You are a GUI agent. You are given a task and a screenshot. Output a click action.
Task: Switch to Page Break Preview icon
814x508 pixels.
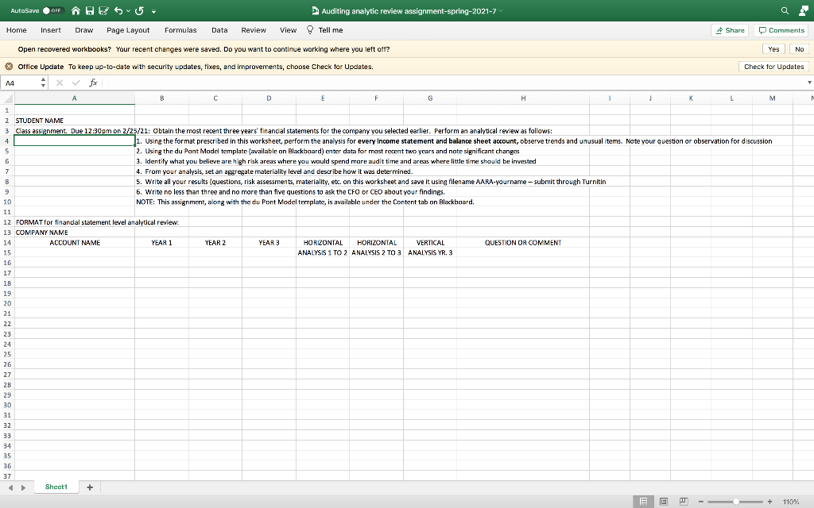[x=683, y=502]
